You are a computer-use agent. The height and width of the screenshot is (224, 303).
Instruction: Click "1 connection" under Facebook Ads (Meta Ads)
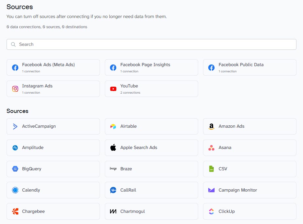click(31, 71)
